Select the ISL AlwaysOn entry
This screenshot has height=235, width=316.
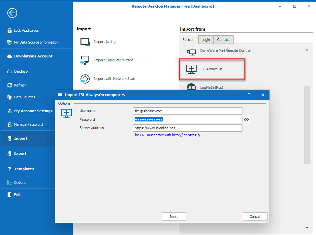point(211,69)
